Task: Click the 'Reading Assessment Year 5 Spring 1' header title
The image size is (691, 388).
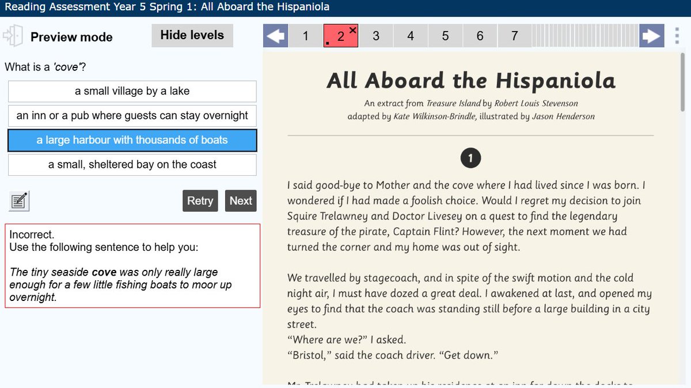Action: [x=167, y=7]
